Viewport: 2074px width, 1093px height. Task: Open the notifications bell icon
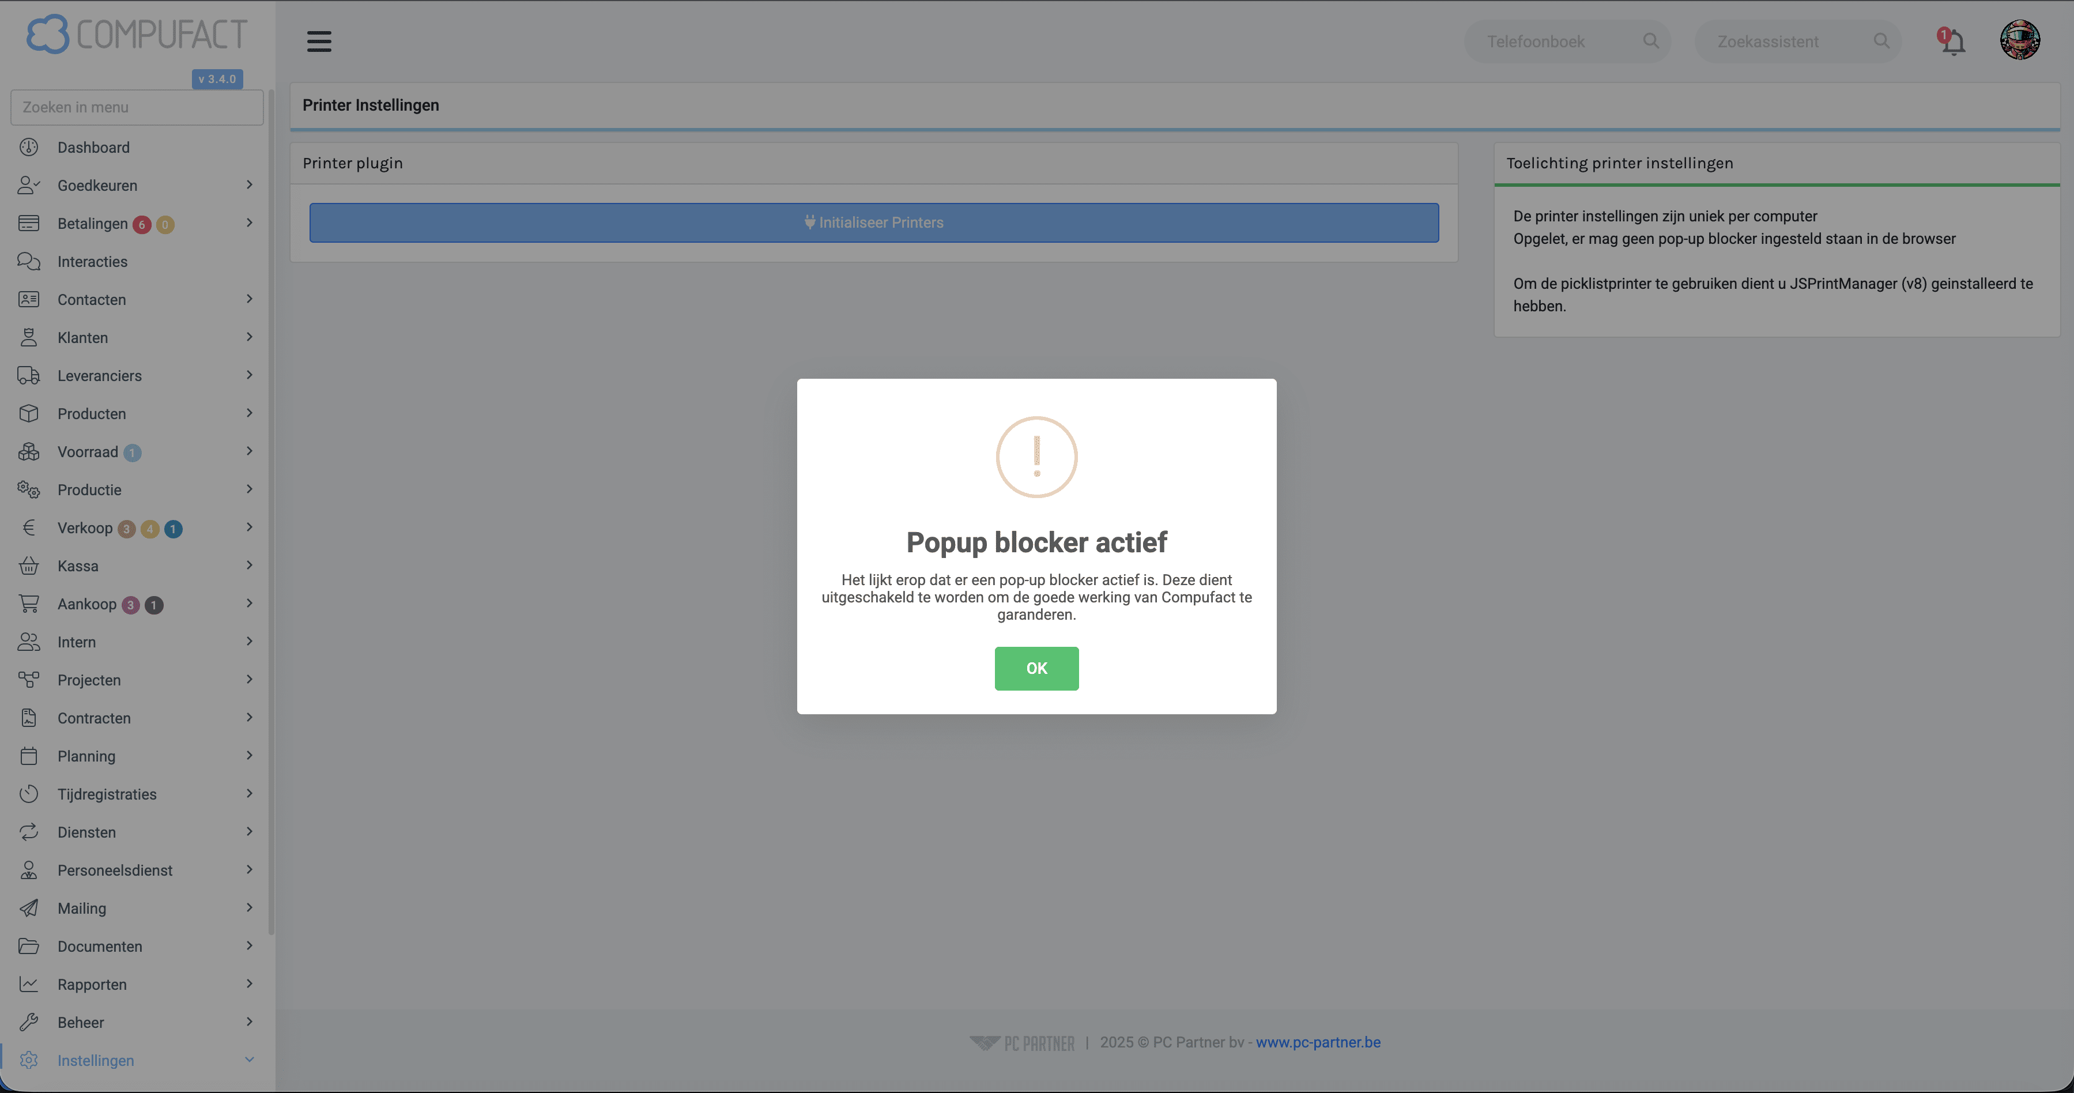click(x=1952, y=41)
